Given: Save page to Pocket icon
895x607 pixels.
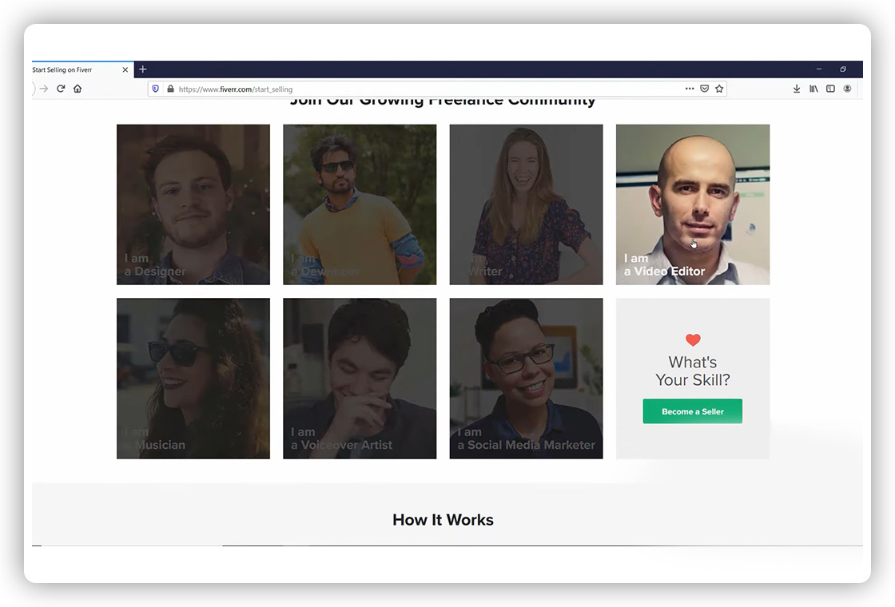Looking at the screenshot, I should click(x=704, y=89).
